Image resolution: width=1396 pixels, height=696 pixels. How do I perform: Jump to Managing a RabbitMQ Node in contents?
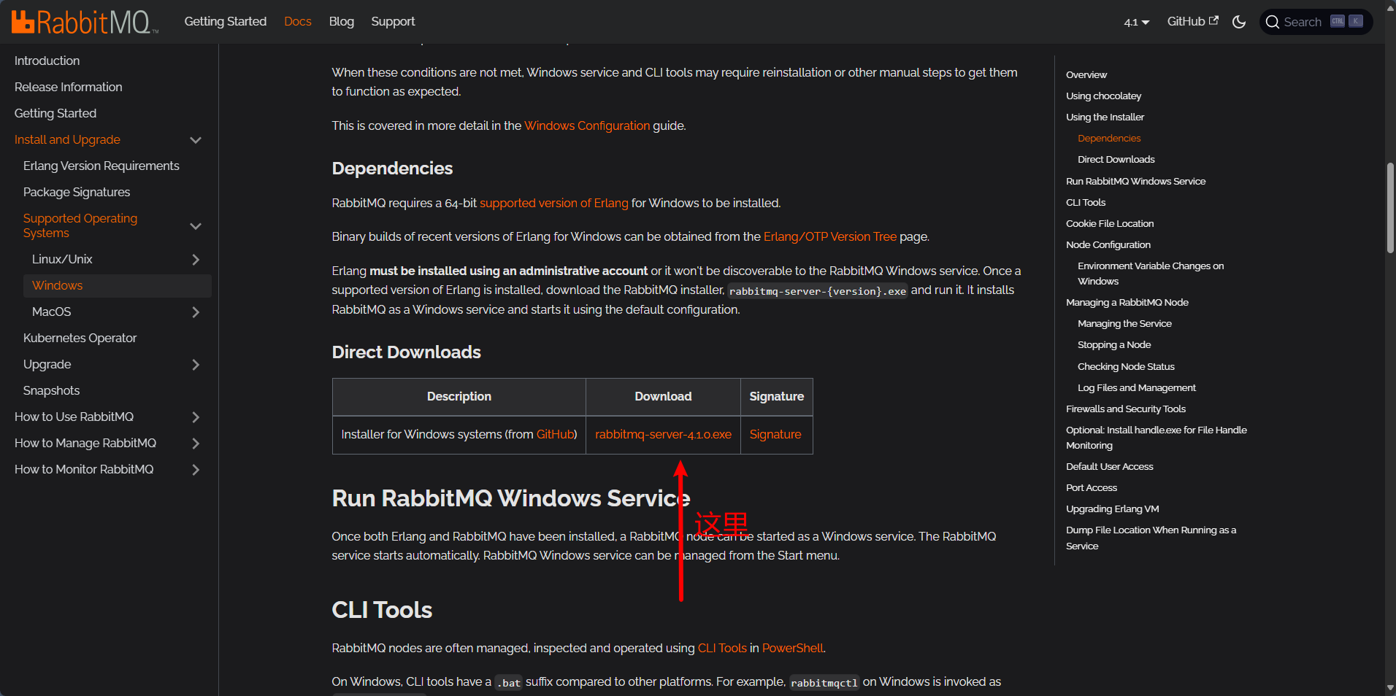1127,302
